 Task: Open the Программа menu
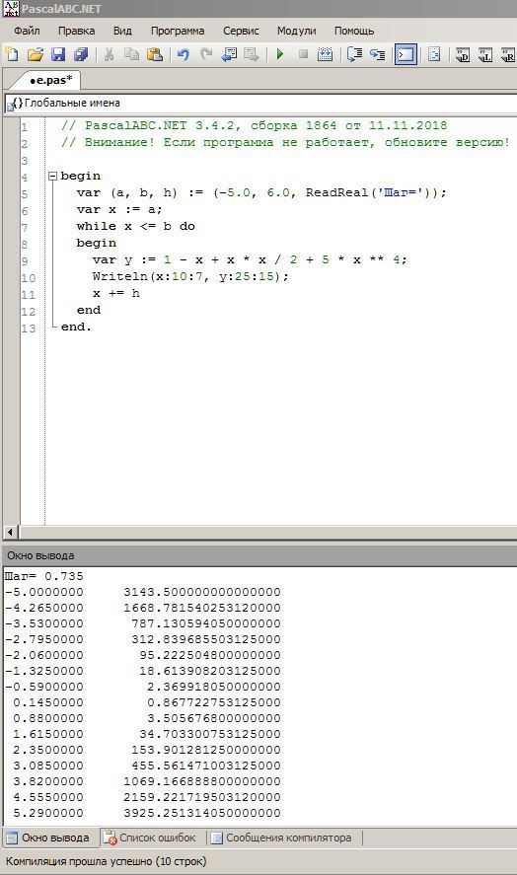point(178,31)
